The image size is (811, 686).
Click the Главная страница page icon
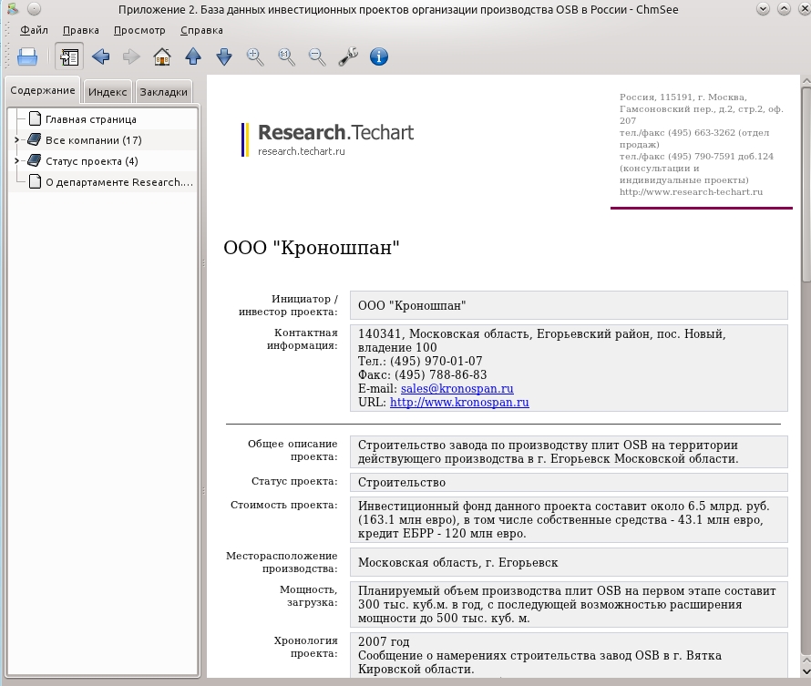(35, 119)
